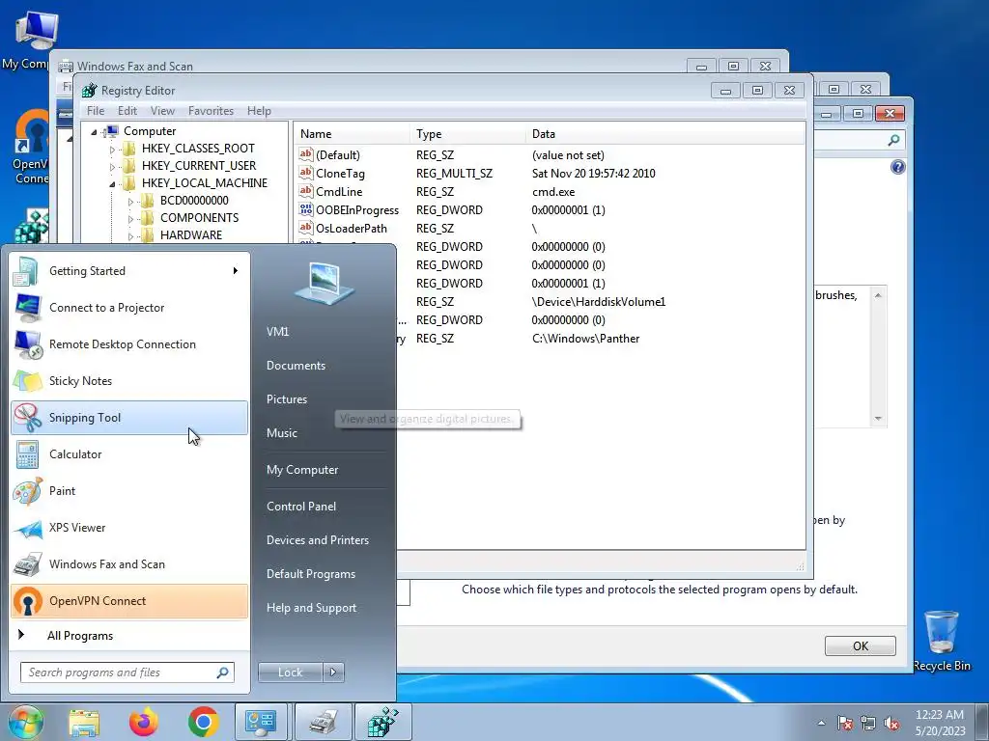Open Help menu in Registry Editor
Image resolution: width=989 pixels, height=741 pixels.
tap(259, 111)
